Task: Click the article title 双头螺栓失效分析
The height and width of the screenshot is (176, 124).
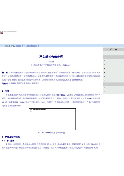Action: point(51,57)
